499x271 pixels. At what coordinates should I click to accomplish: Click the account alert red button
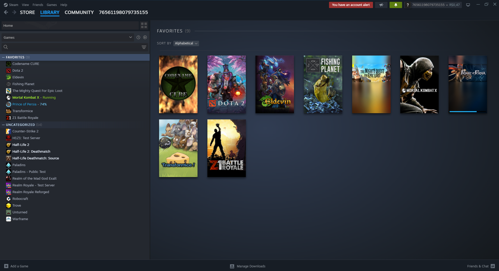point(351,5)
